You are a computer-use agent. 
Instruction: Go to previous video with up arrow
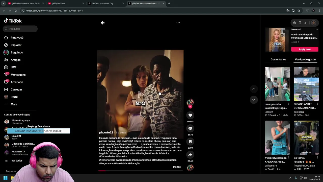pos(254,89)
